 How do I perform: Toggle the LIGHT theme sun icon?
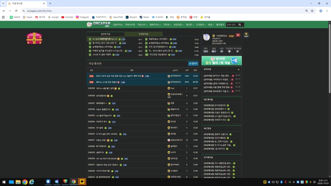pyautogui.click(x=246, y=35)
